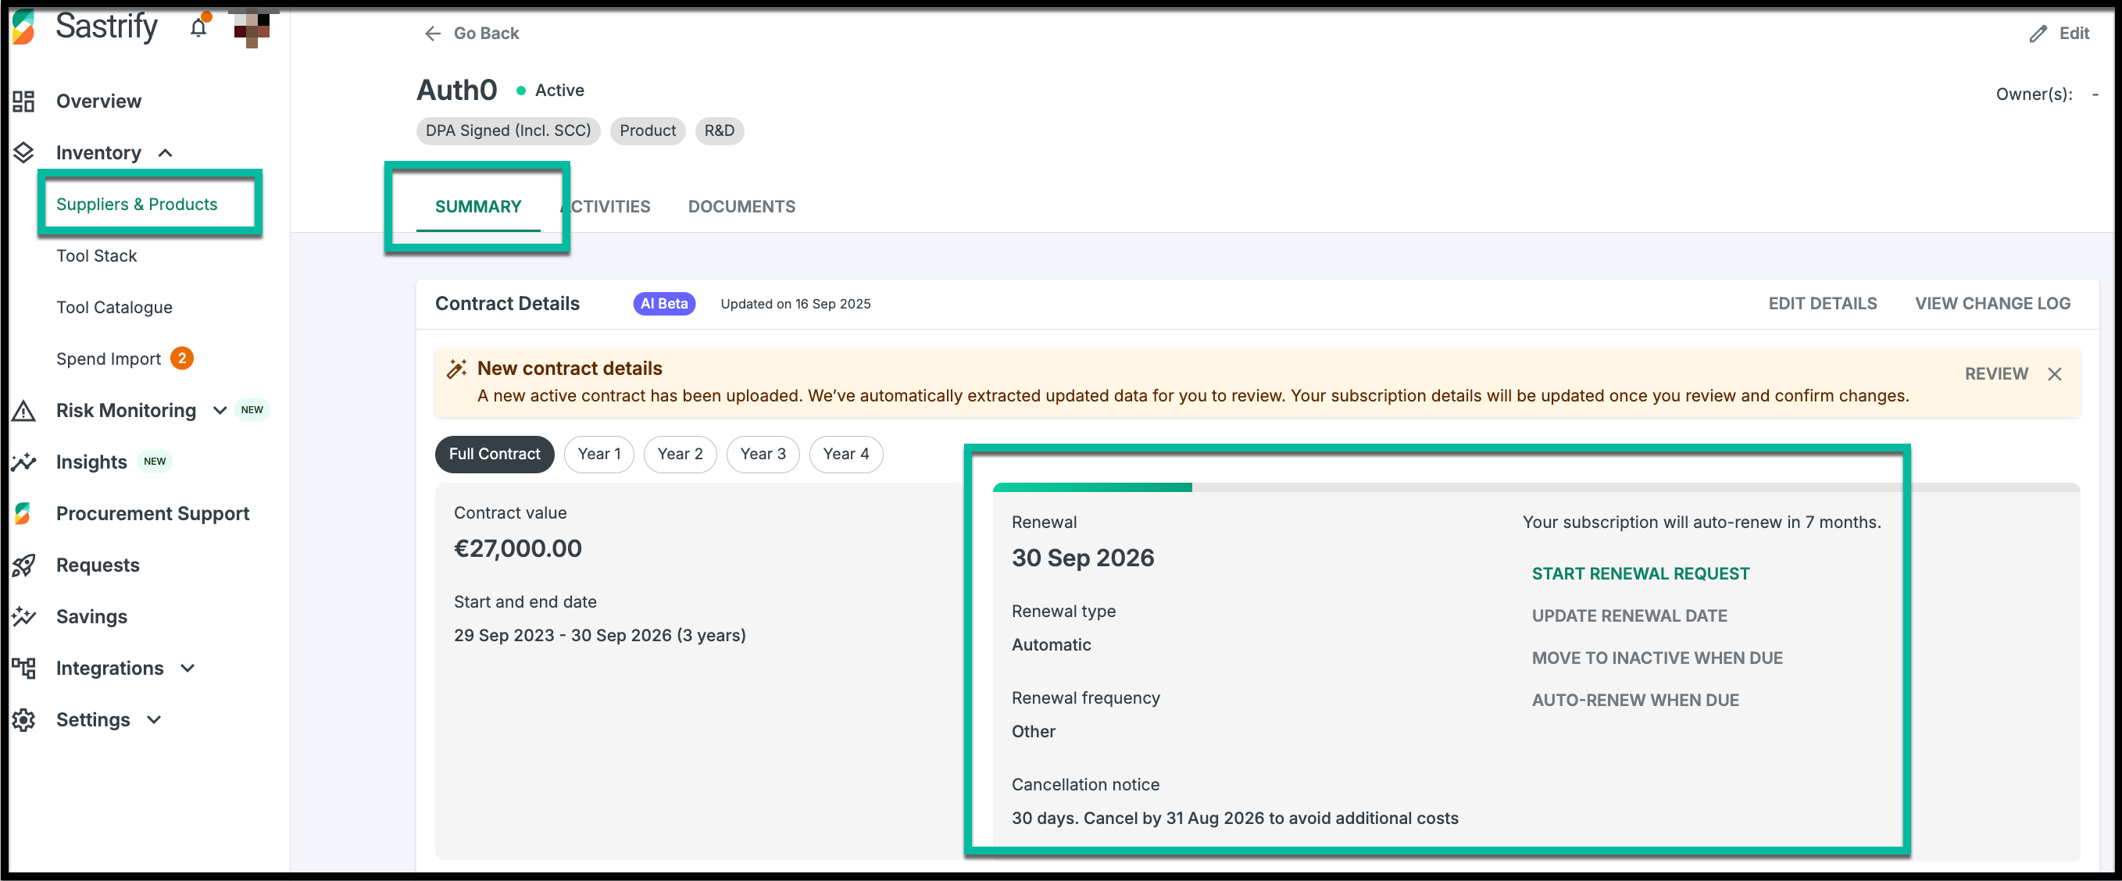Viewport: 2122px width, 881px height.
Task: Collapse the Inventory menu chevron
Action: point(166,153)
